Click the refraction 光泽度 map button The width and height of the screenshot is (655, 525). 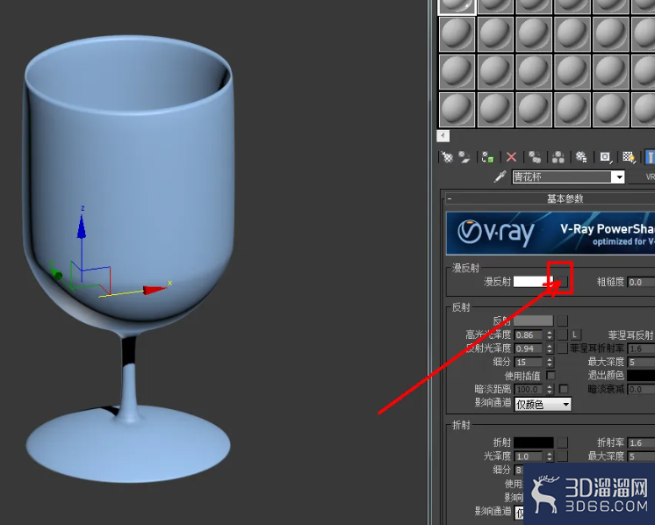[x=563, y=457]
